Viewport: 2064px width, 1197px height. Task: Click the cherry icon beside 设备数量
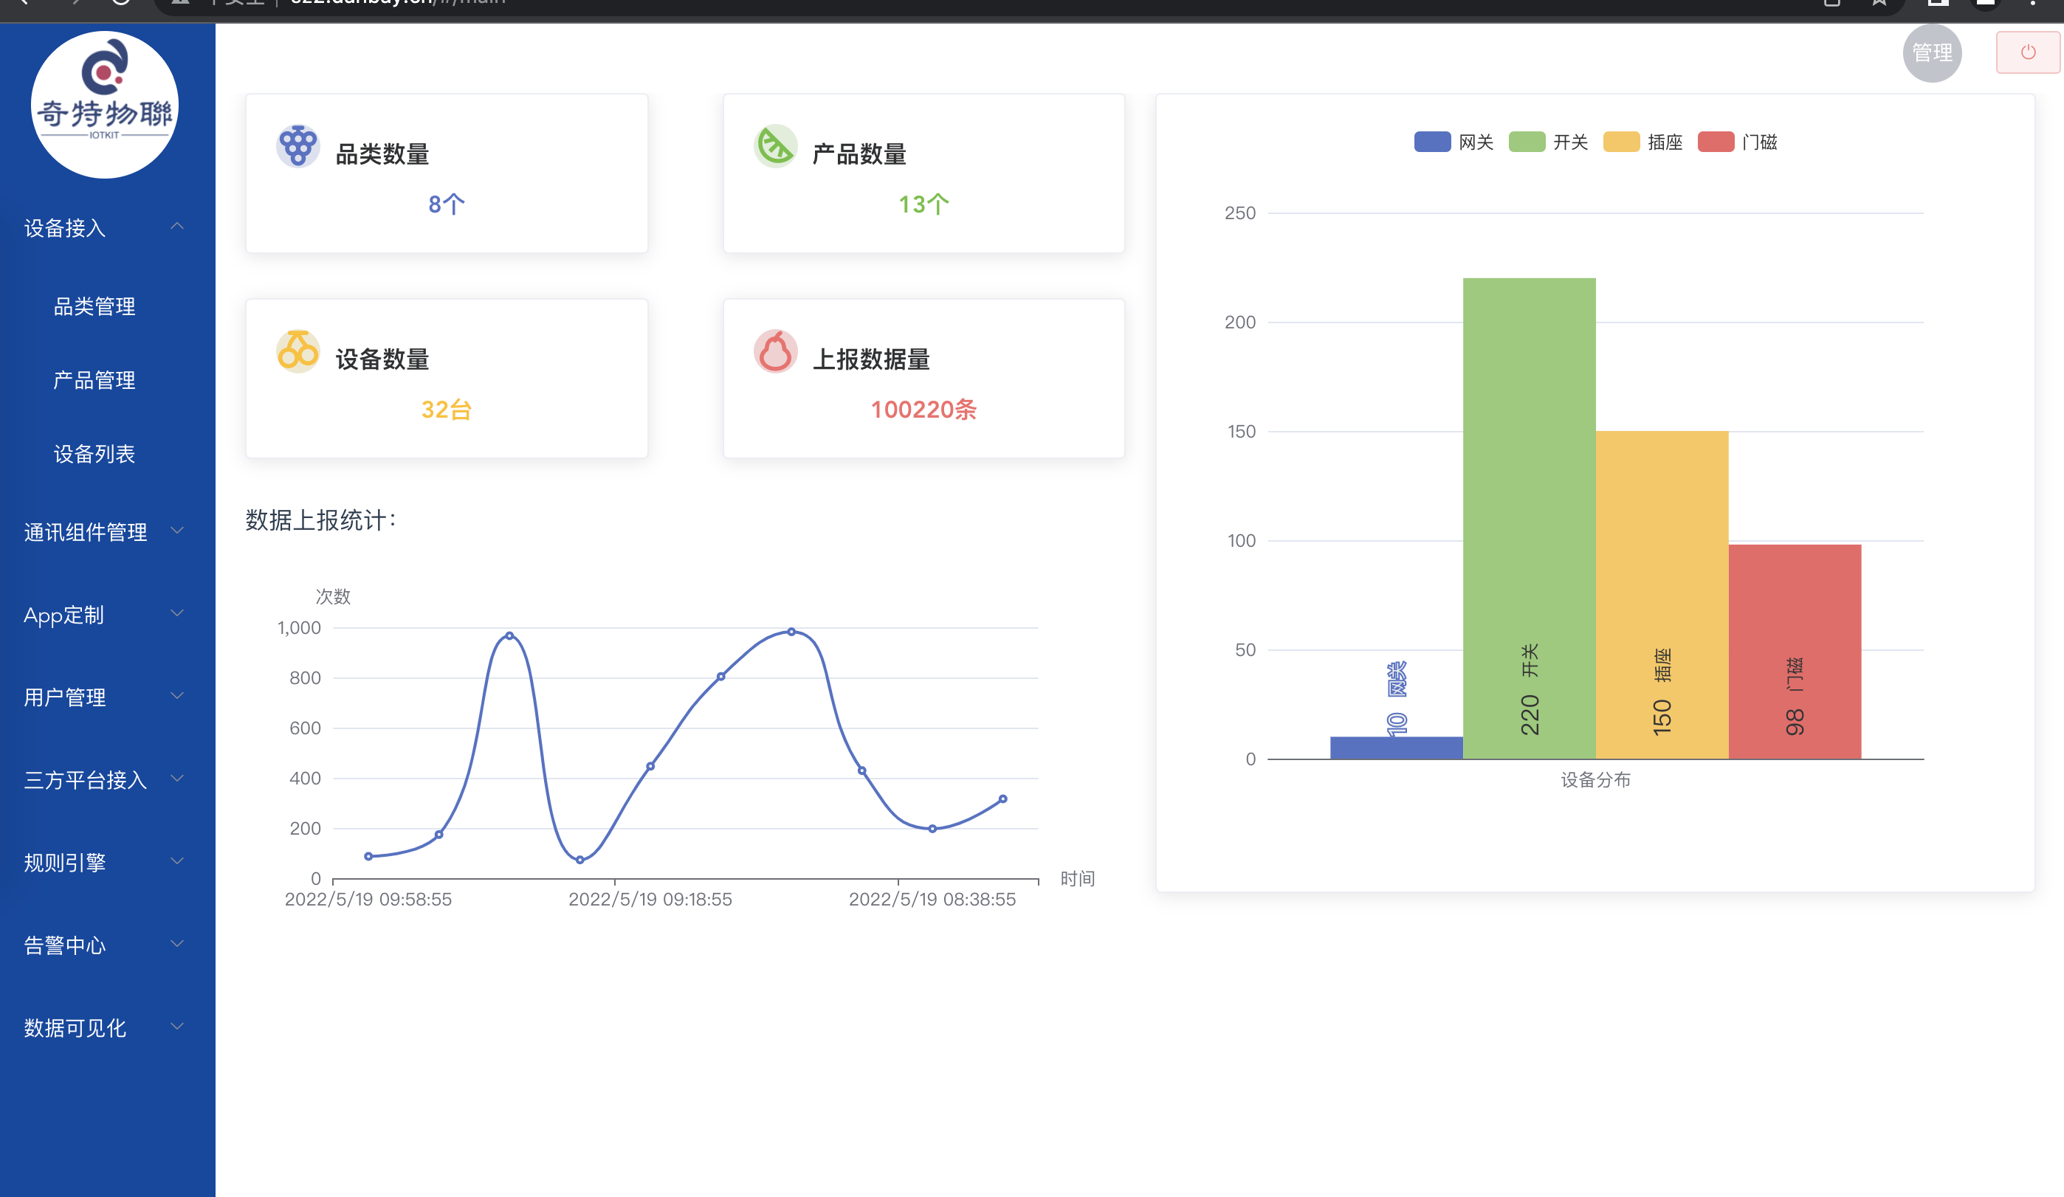[x=297, y=351]
